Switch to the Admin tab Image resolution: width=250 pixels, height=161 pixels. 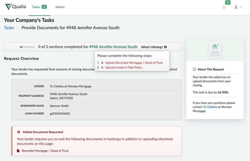pyautogui.click(x=60, y=7)
